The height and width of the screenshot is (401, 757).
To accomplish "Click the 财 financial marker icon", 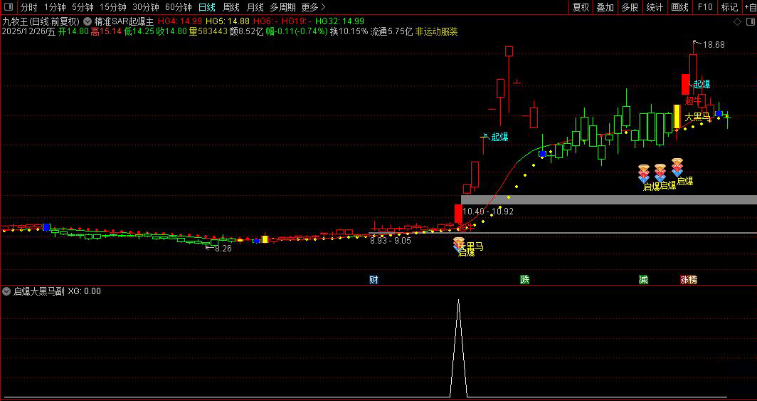I will pyautogui.click(x=374, y=279).
